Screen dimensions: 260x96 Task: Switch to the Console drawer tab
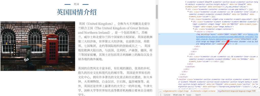coord(167,95)
